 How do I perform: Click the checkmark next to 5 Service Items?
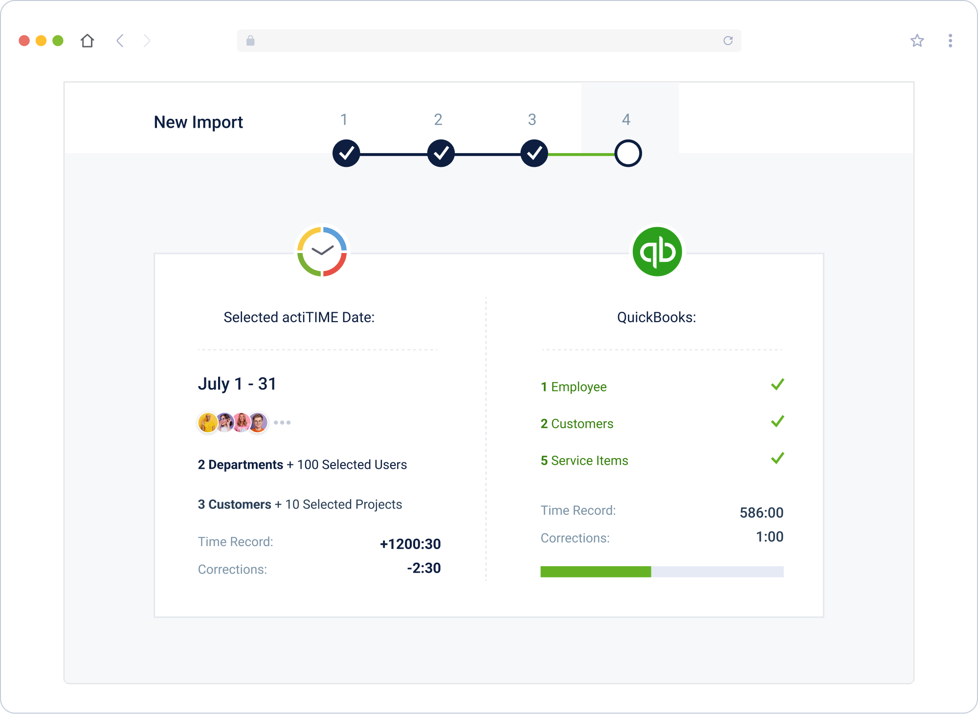tap(778, 459)
